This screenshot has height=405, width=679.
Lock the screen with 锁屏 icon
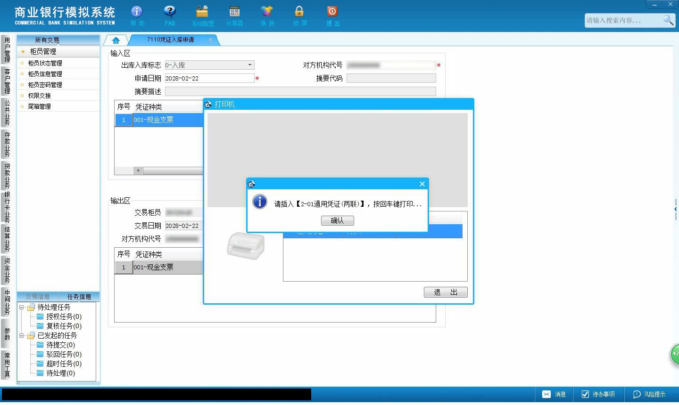[x=299, y=16]
